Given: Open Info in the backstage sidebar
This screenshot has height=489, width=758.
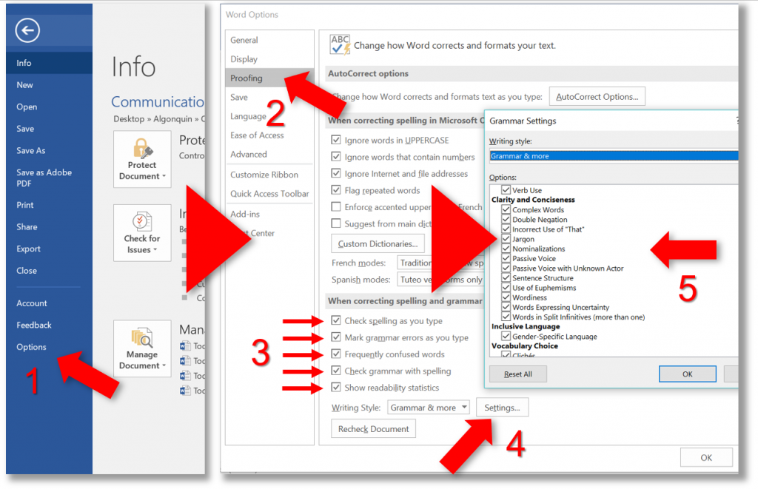Looking at the screenshot, I should [x=49, y=63].
